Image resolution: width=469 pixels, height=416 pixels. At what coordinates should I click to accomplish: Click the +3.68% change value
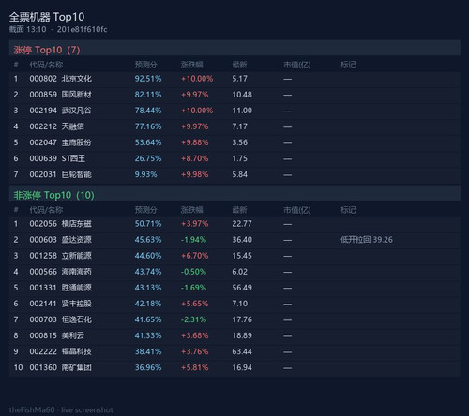(194, 335)
